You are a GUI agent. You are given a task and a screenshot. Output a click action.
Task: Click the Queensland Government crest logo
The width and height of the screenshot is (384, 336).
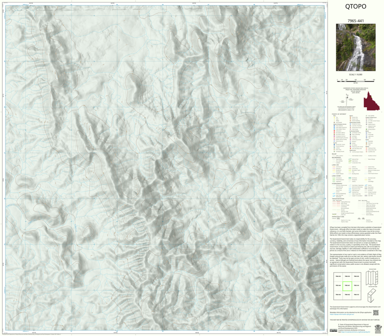point(377,328)
